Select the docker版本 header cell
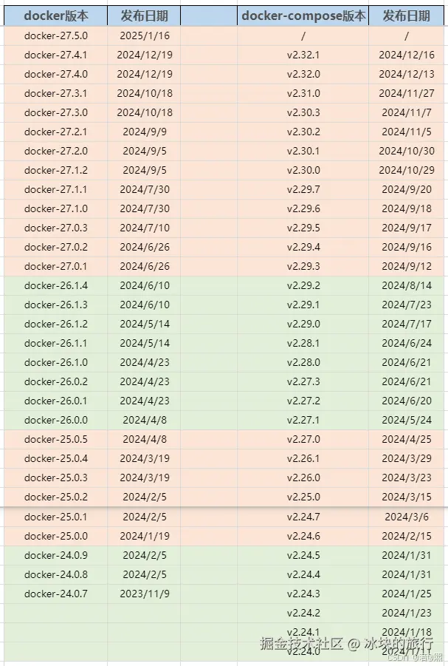Screen dimensions: 448x666 point(55,16)
